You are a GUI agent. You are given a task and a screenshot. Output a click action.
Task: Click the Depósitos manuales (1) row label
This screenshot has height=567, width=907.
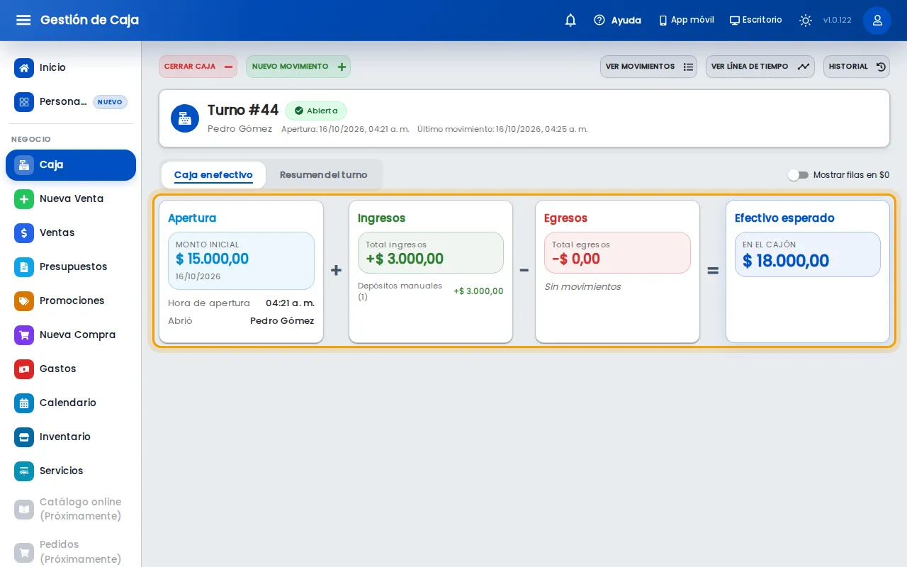400,291
